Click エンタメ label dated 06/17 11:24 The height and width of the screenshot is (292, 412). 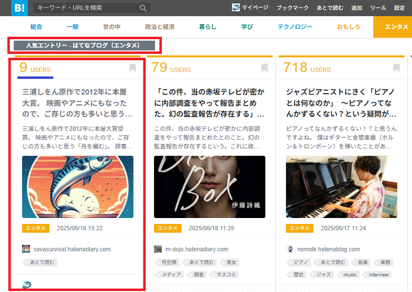point(300,228)
